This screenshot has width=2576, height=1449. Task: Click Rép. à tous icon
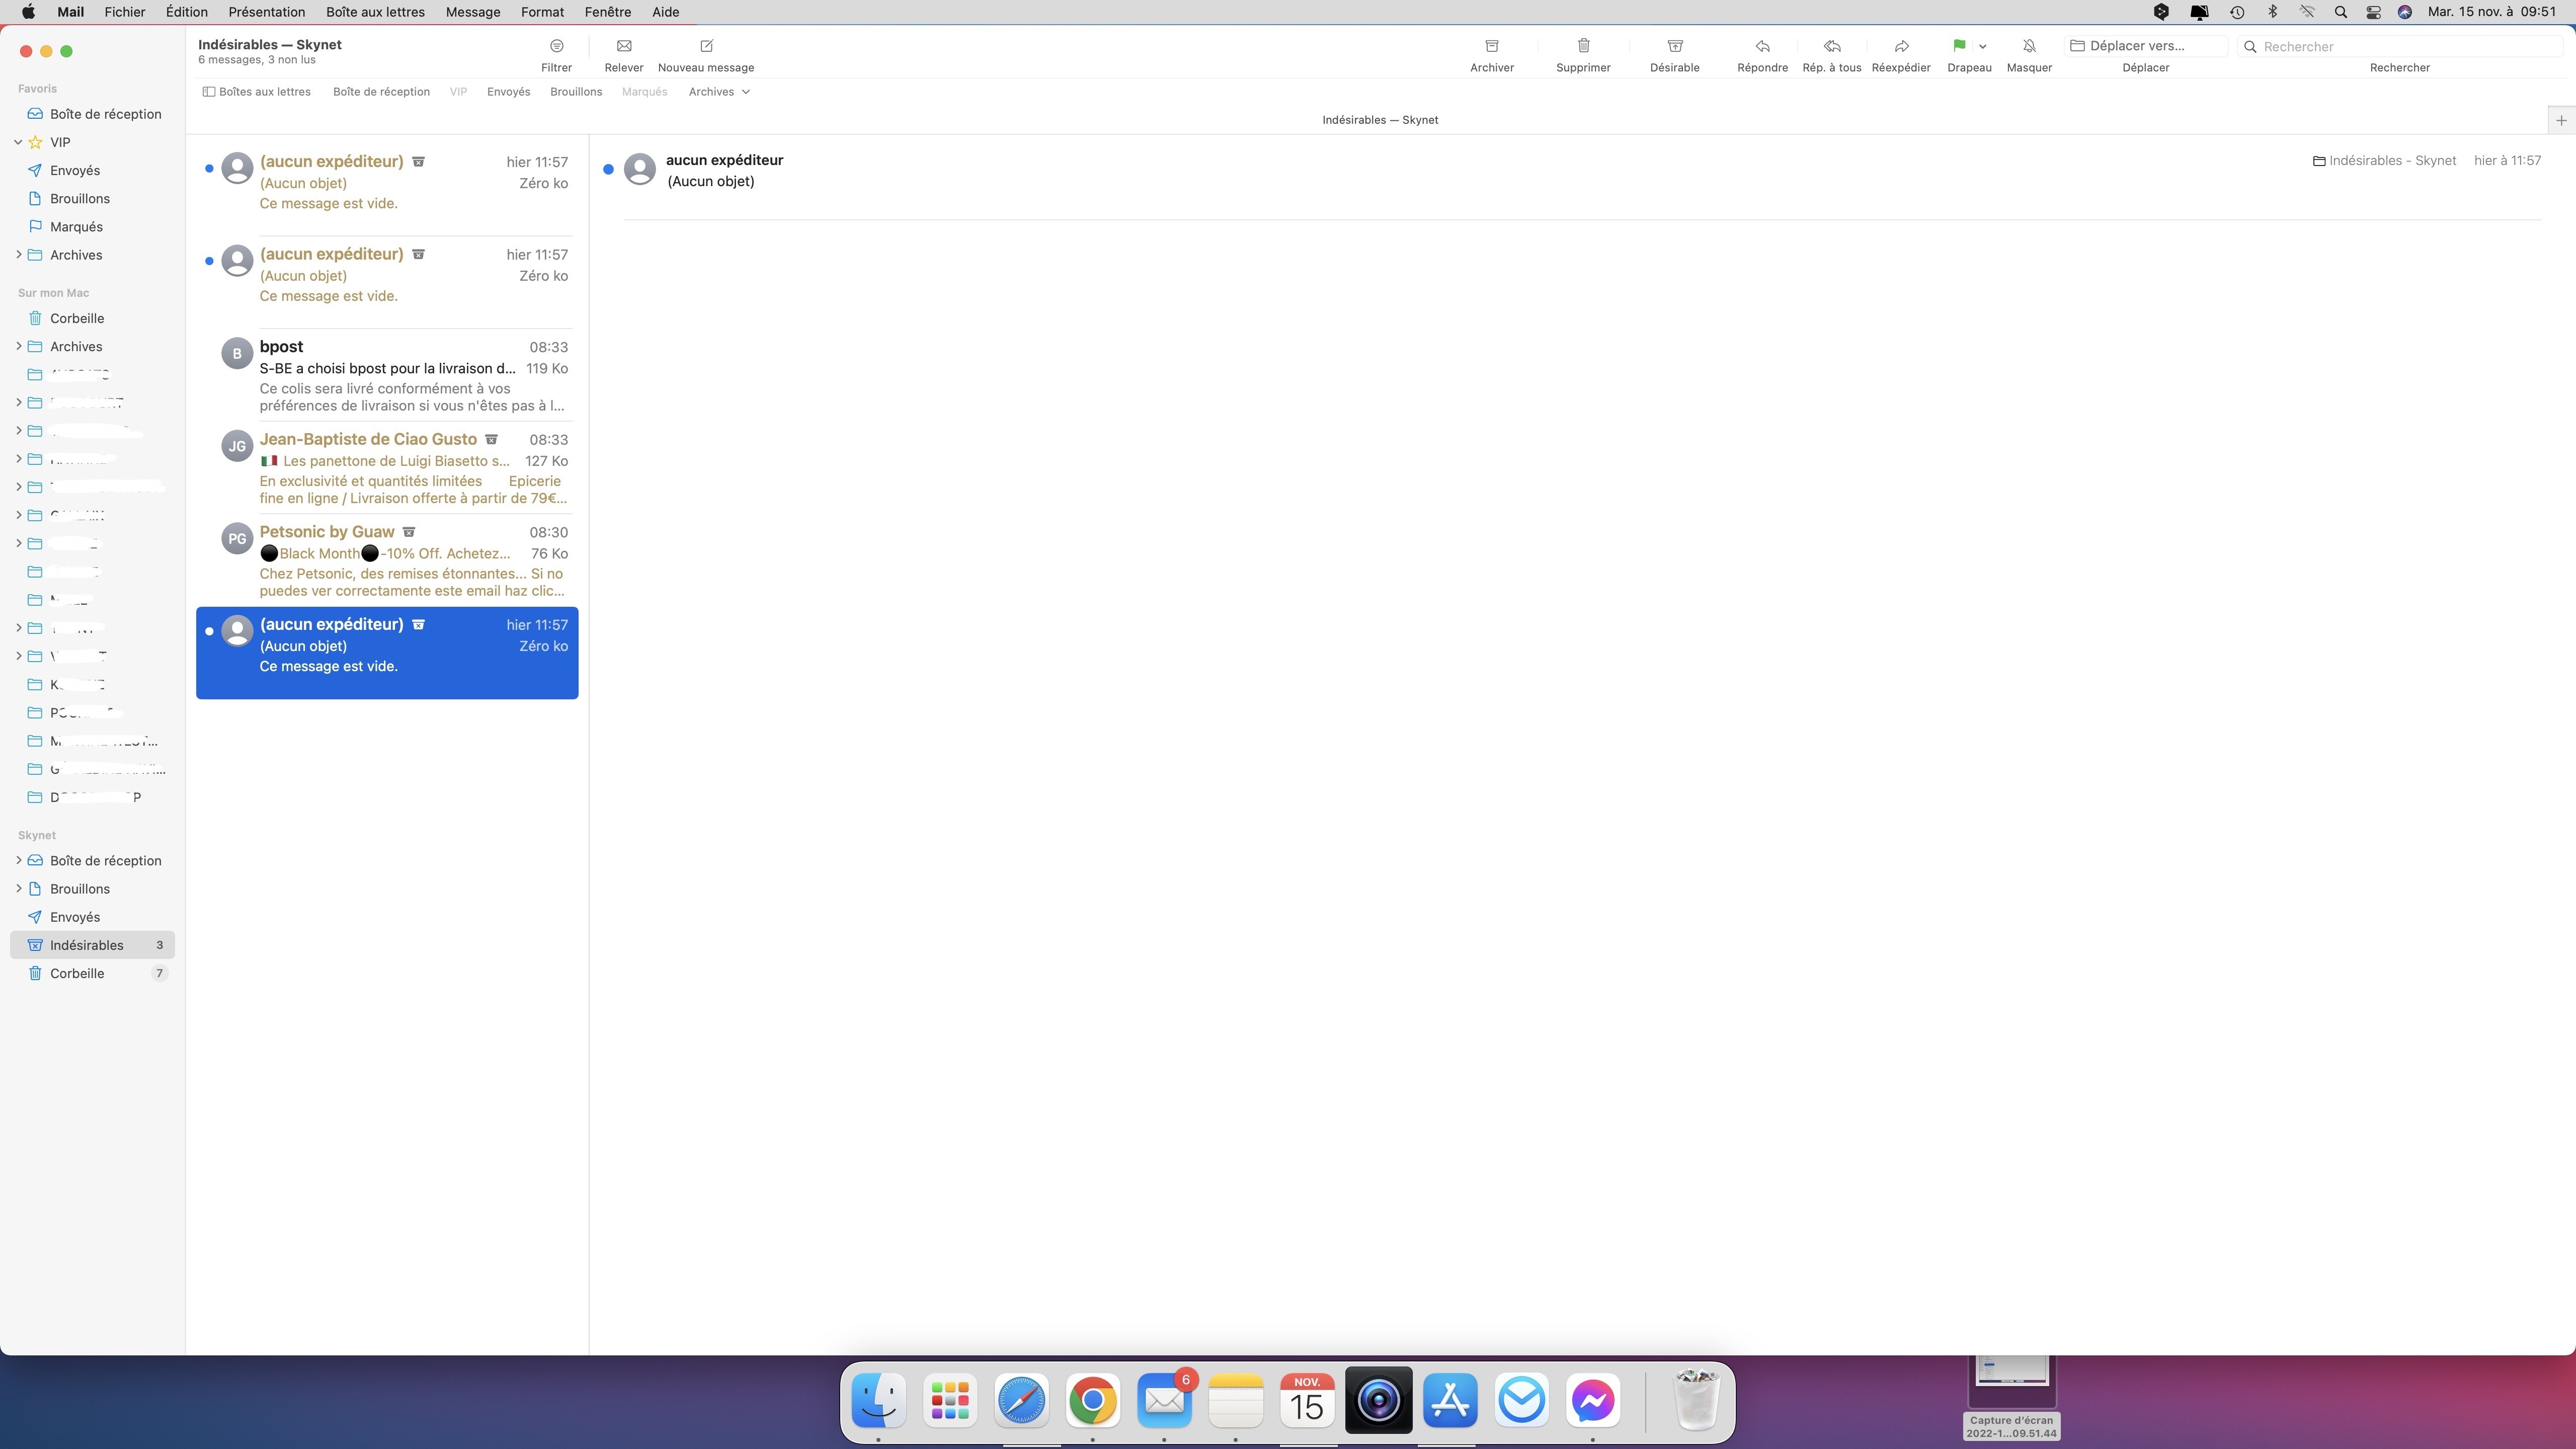pos(1831,46)
